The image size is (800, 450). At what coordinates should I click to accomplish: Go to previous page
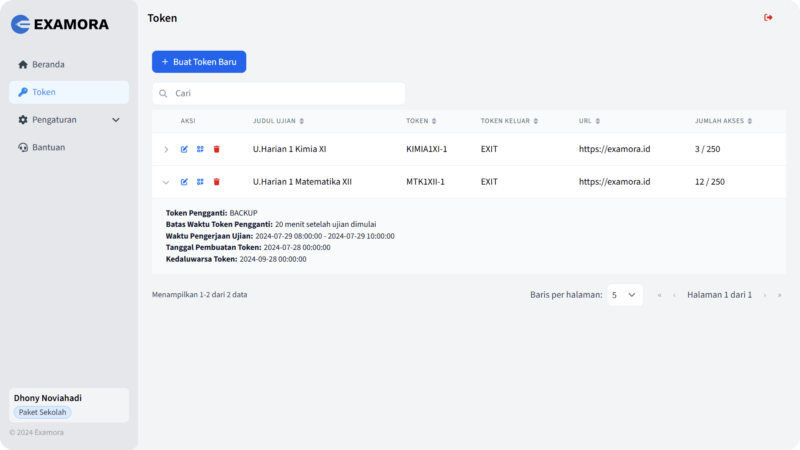[x=674, y=295]
